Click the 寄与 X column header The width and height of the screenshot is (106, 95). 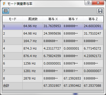[53, 19]
